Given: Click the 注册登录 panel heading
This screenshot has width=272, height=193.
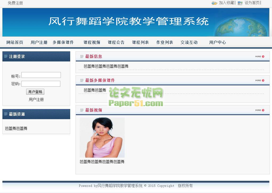Looking at the screenshot, I should tap(17, 57).
